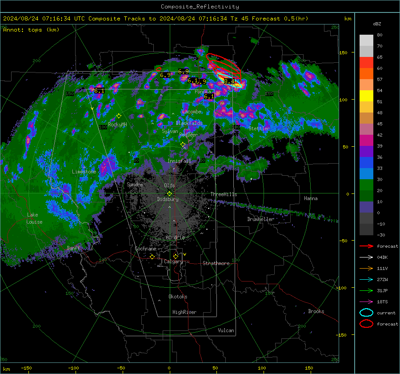Click the Vulcan city label

pos(226,330)
